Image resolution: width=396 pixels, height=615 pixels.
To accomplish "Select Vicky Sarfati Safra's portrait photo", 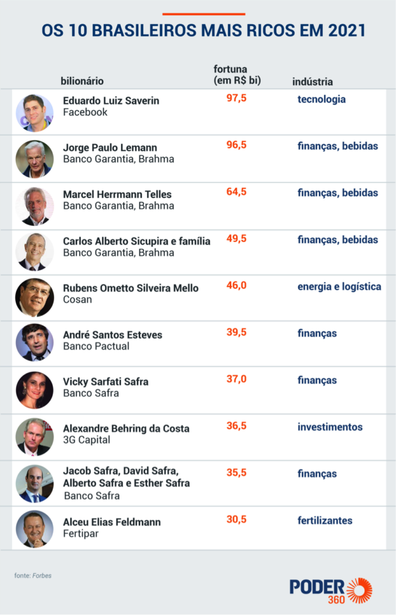I will 34,390.
